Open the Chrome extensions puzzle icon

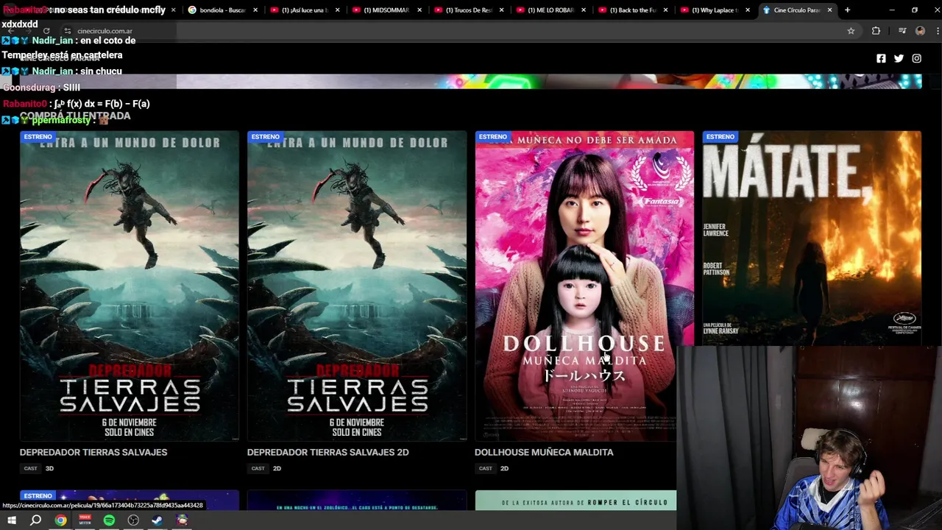point(876,31)
